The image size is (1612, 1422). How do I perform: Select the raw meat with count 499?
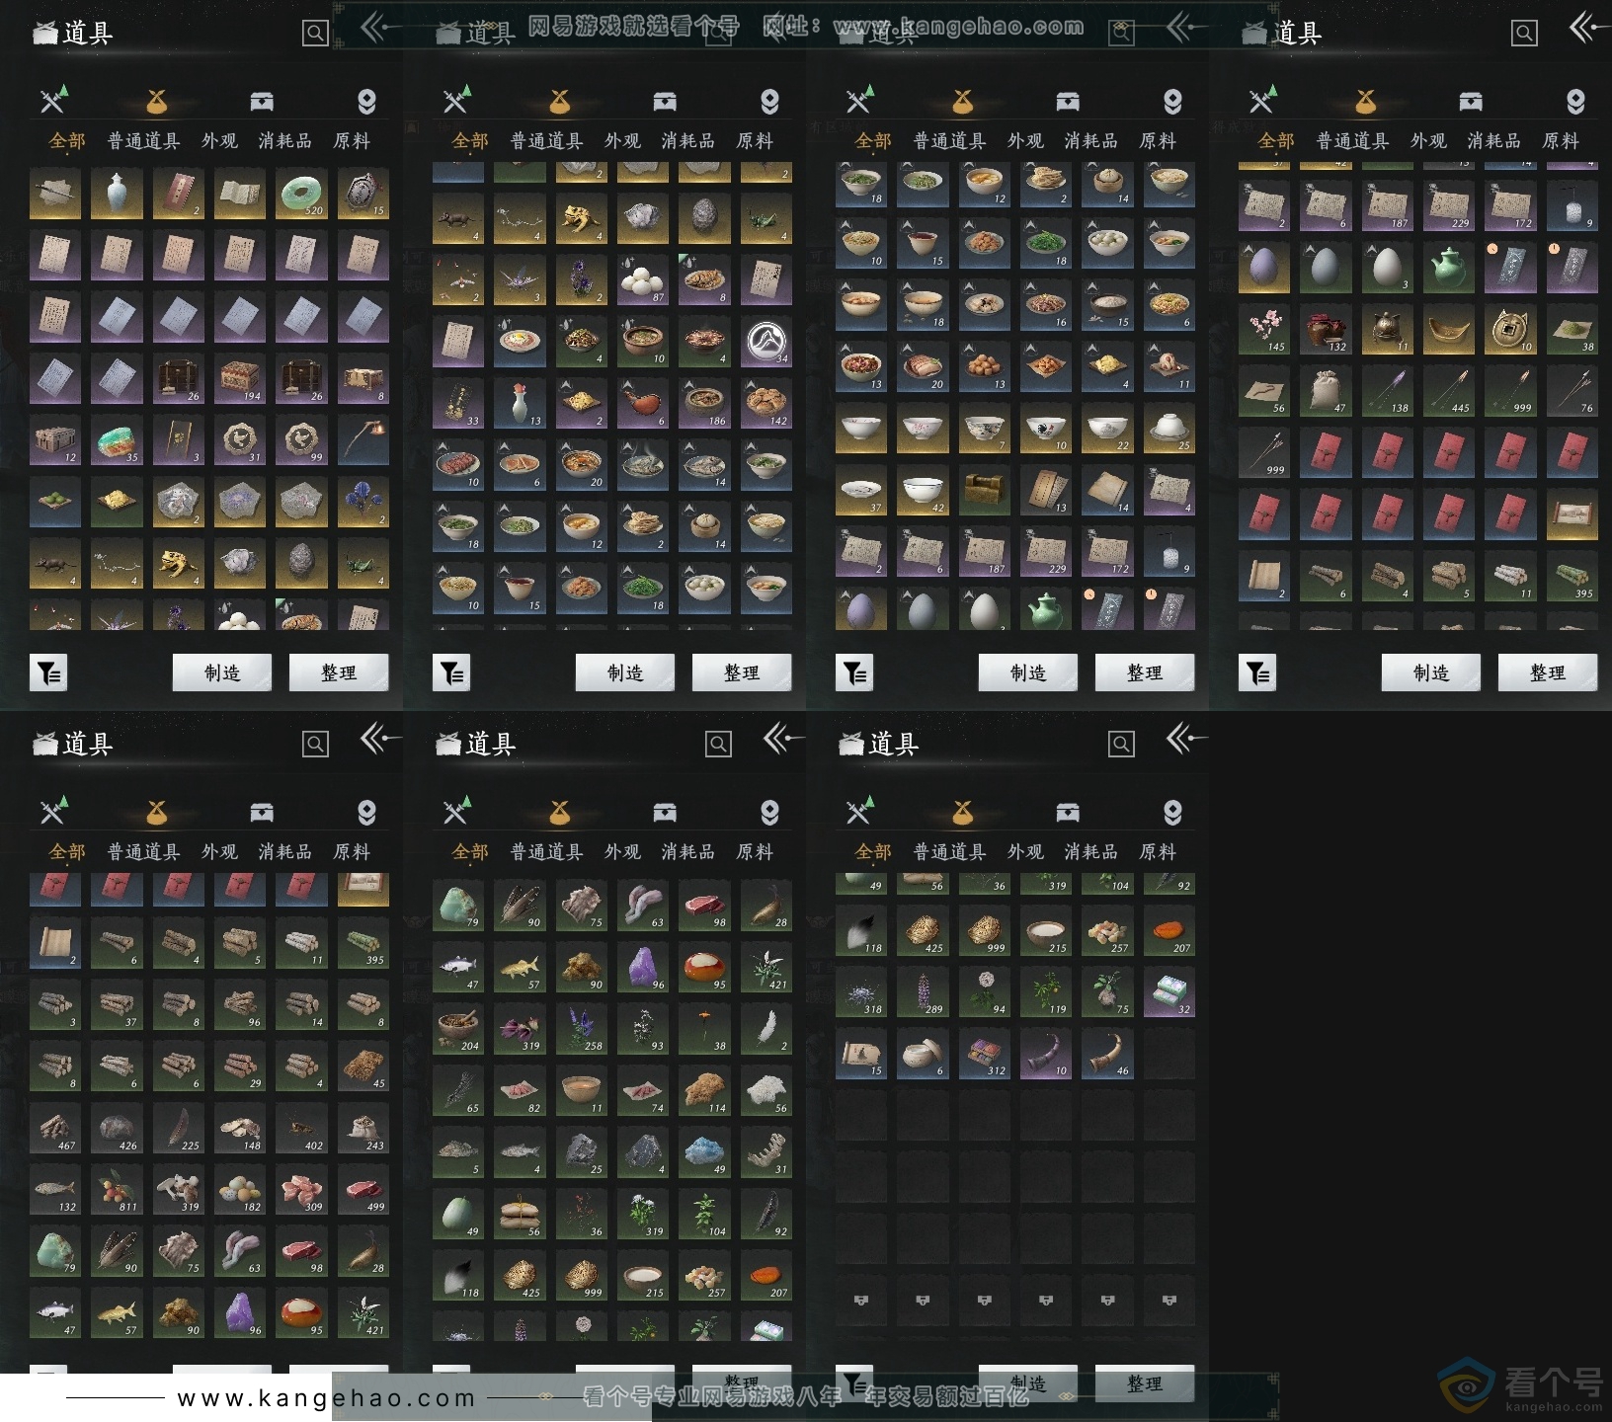(363, 1190)
